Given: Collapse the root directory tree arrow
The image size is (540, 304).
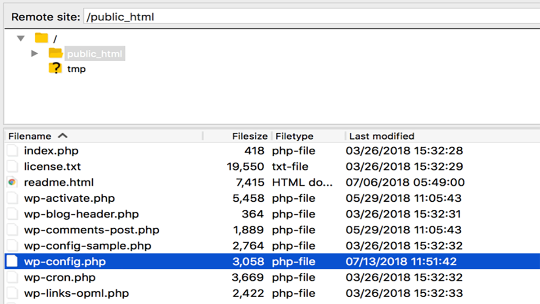Looking at the screenshot, I should point(21,39).
